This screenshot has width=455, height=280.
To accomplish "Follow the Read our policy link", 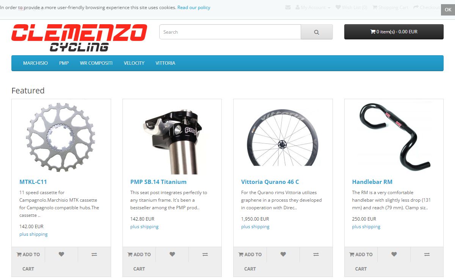I will click(x=194, y=8).
